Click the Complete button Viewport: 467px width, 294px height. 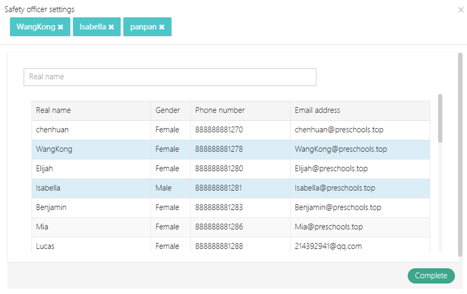[x=431, y=276]
